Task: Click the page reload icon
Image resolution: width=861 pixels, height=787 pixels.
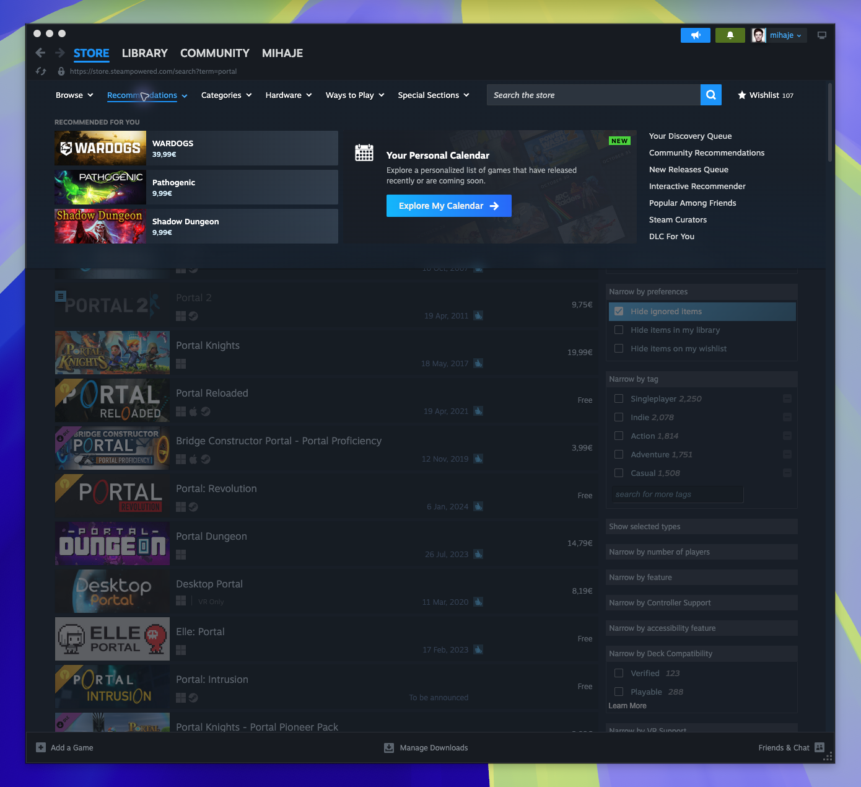Action: 41,71
